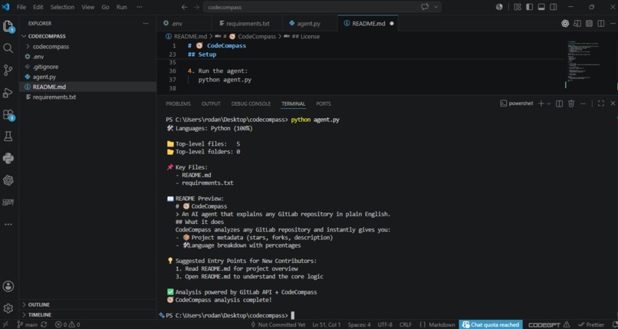
Task: Switch to the agent.py editor tab
Action: point(310,24)
